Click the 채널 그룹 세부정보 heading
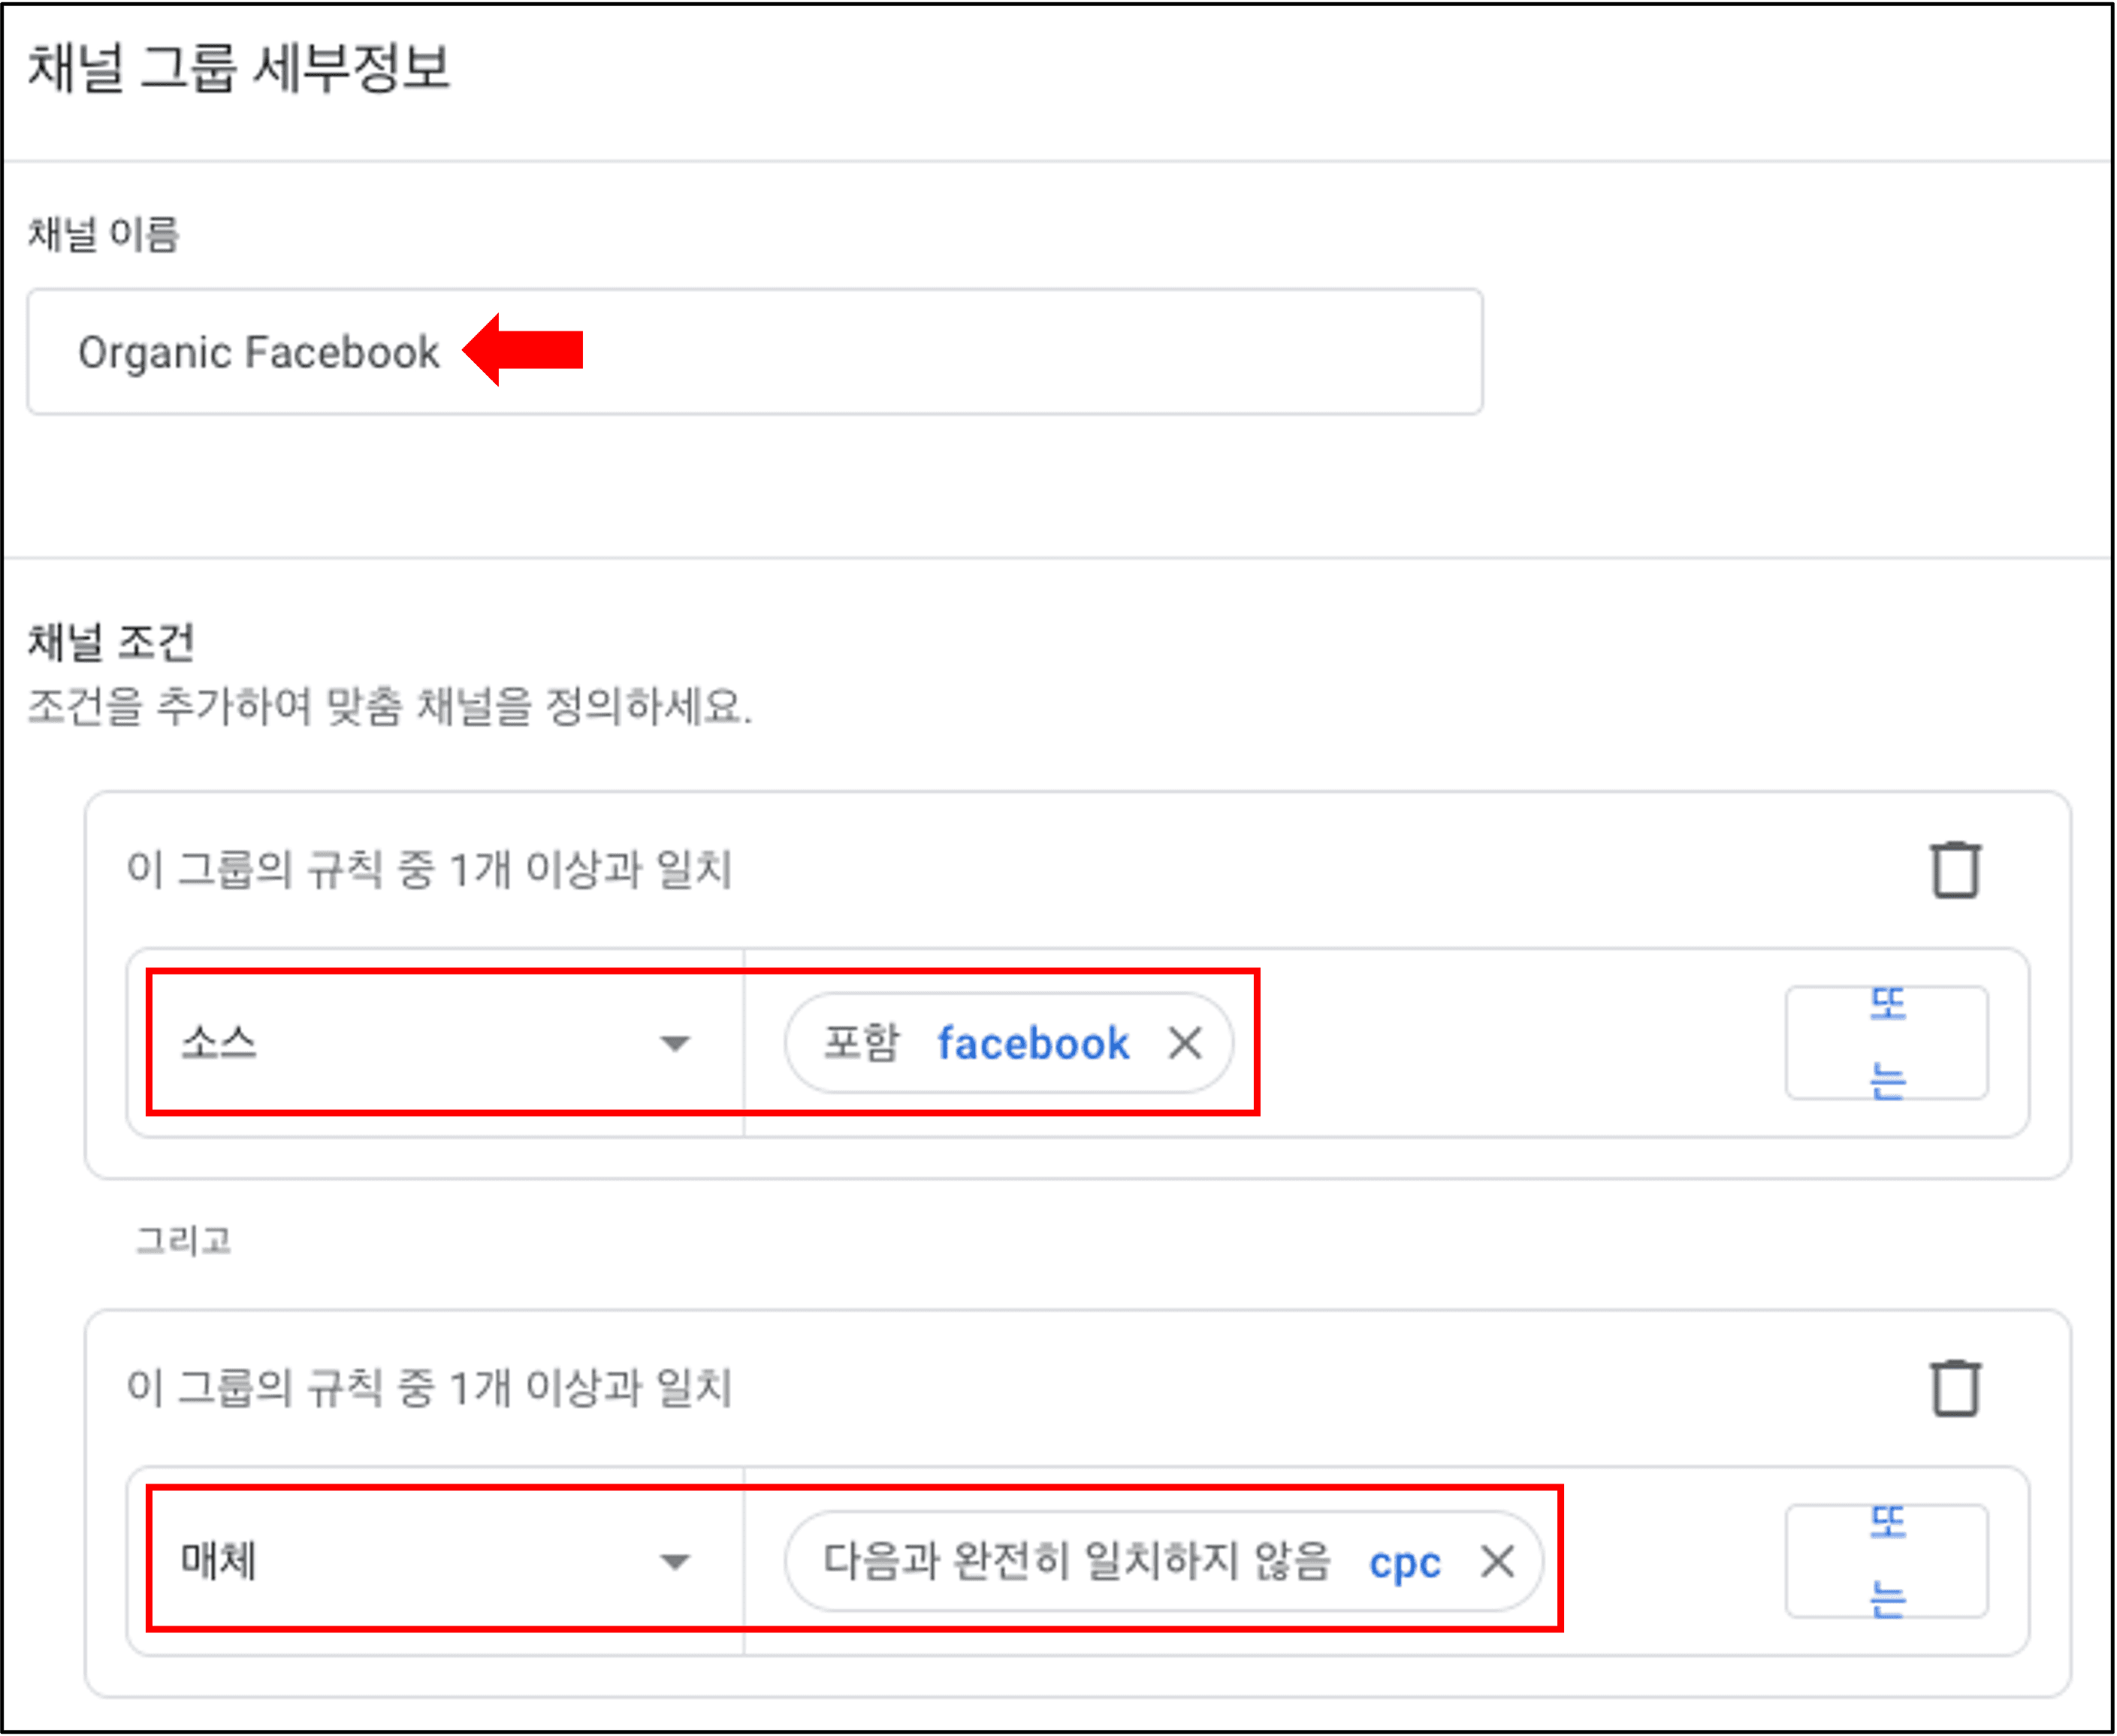This screenshot has width=2117, height=1736. (238, 68)
